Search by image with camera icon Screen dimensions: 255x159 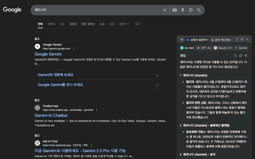191,10
